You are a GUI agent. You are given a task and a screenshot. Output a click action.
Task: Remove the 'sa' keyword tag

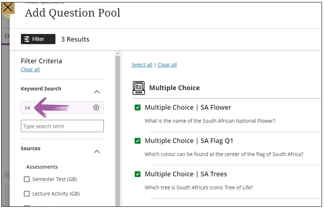pyautogui.click(x=96, y=108)
